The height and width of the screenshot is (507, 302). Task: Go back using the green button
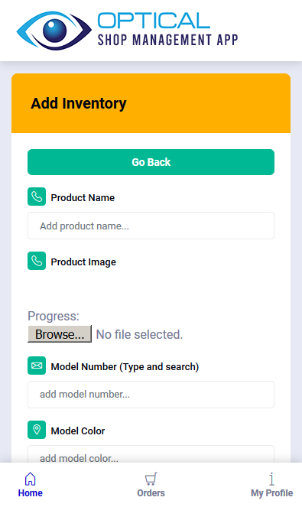151,162
